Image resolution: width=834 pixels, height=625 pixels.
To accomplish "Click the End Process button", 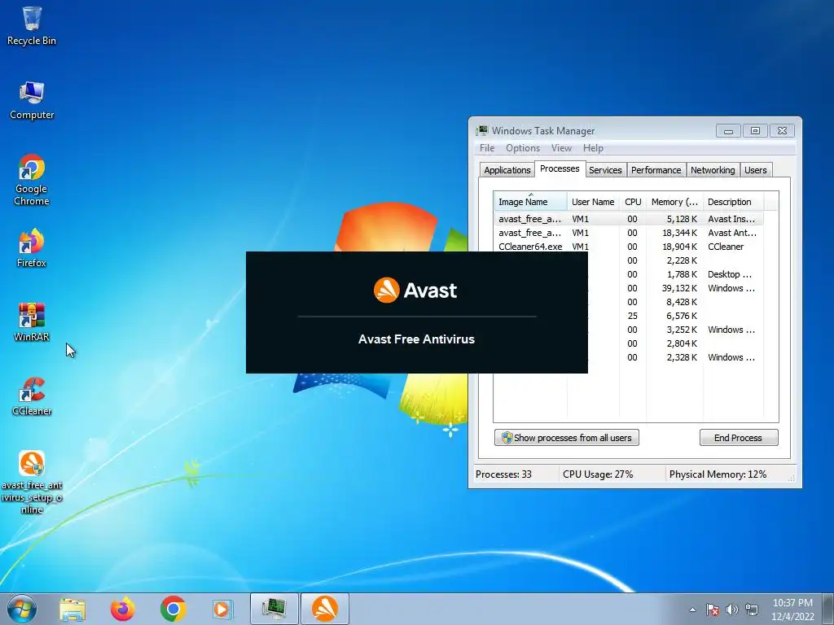I will (738, 438).
